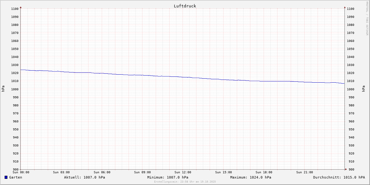Screen dimensions: 370x185
Task: Click the blue Garten legend color square
Action: [x=6, y=177]
